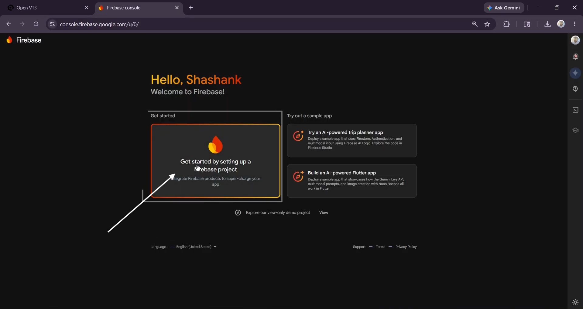Image resolution: width=583 pixels, height=309 pixels.
Task: Click the 'Hello, Shashank' greeting text
Action: click(196, 80)
